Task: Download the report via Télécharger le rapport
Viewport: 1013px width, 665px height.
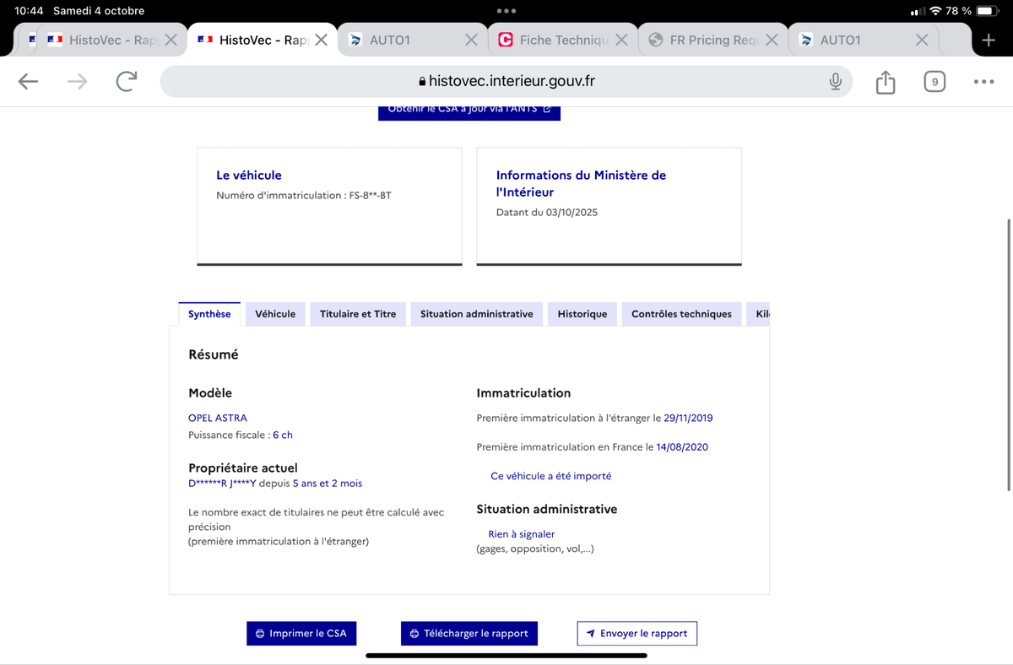Action: [x=469, y=633]
